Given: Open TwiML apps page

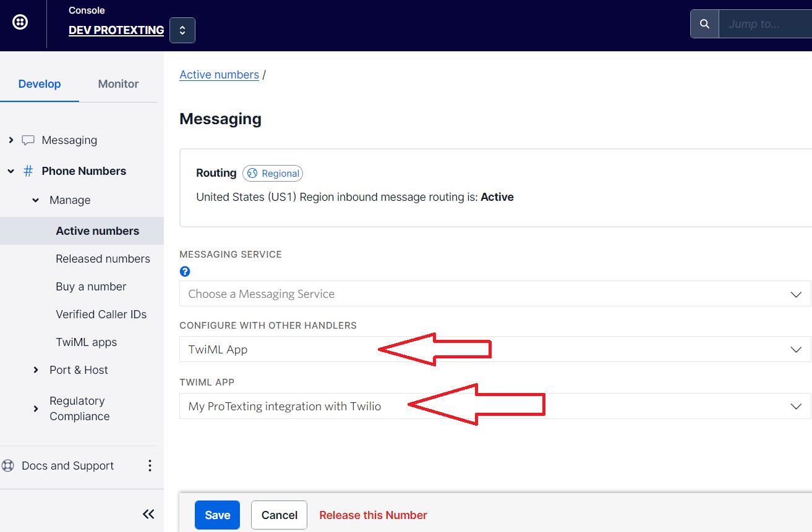Looking at the screenshot, I should tap(86, 342).
